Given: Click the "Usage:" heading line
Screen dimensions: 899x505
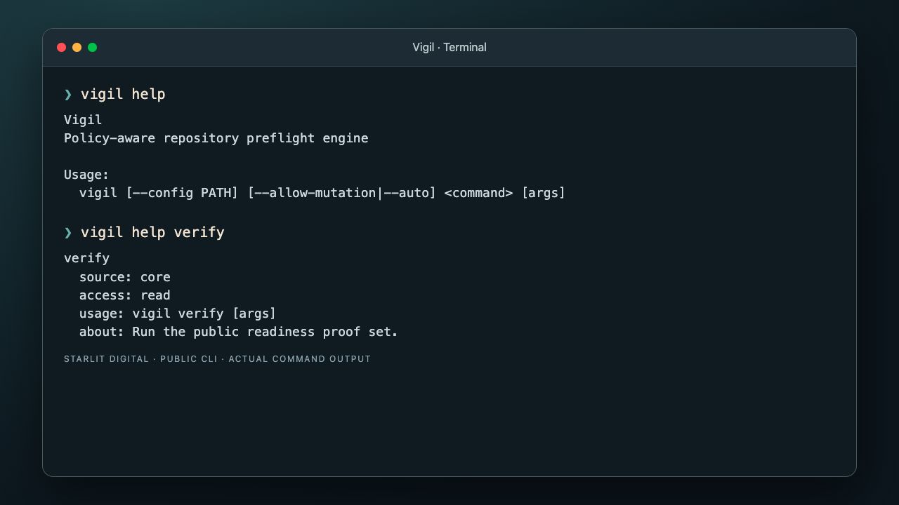Looking at the screenshot, I should [x=86, y=175].
